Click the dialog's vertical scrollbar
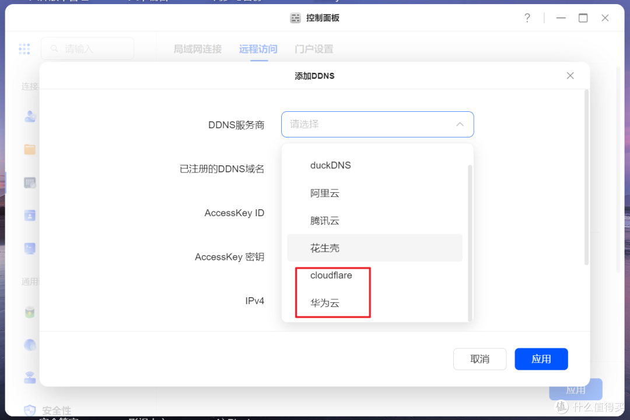 coord(586,177)
